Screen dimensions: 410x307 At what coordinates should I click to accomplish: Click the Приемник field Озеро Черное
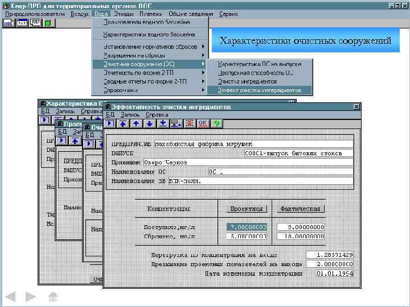pos(248,163)
